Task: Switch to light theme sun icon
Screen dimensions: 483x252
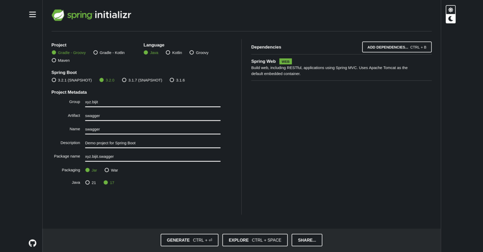Action: pyautogui.click(x=450, y=10)
